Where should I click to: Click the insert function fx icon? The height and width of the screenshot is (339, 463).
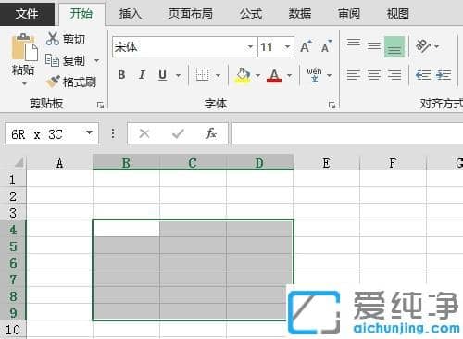[211, 133]
